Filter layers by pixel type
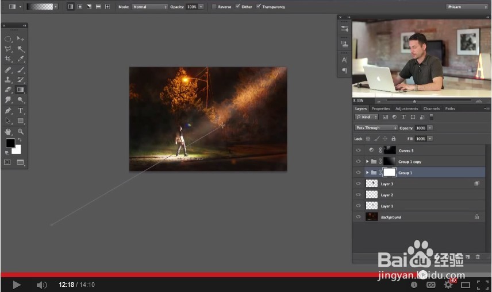This screenshot has height=292, width=492. tap(385, 117)
